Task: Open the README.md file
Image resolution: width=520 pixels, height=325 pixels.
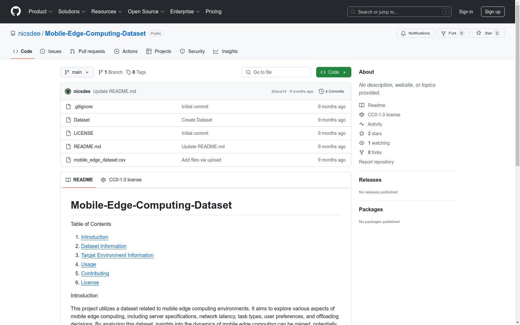Action: (x=87, y=147)
